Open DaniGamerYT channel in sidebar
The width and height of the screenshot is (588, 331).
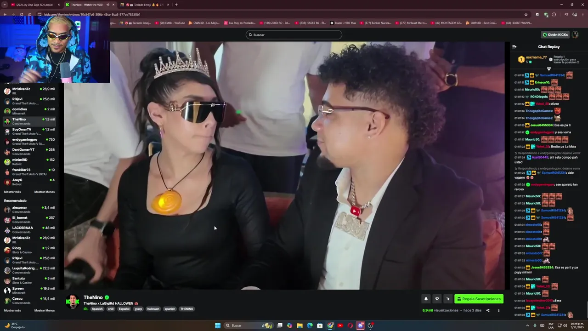(29, 152)
